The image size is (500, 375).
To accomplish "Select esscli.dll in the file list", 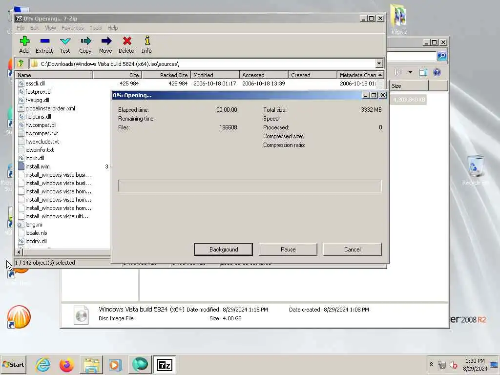I will (x=35, y=83).
